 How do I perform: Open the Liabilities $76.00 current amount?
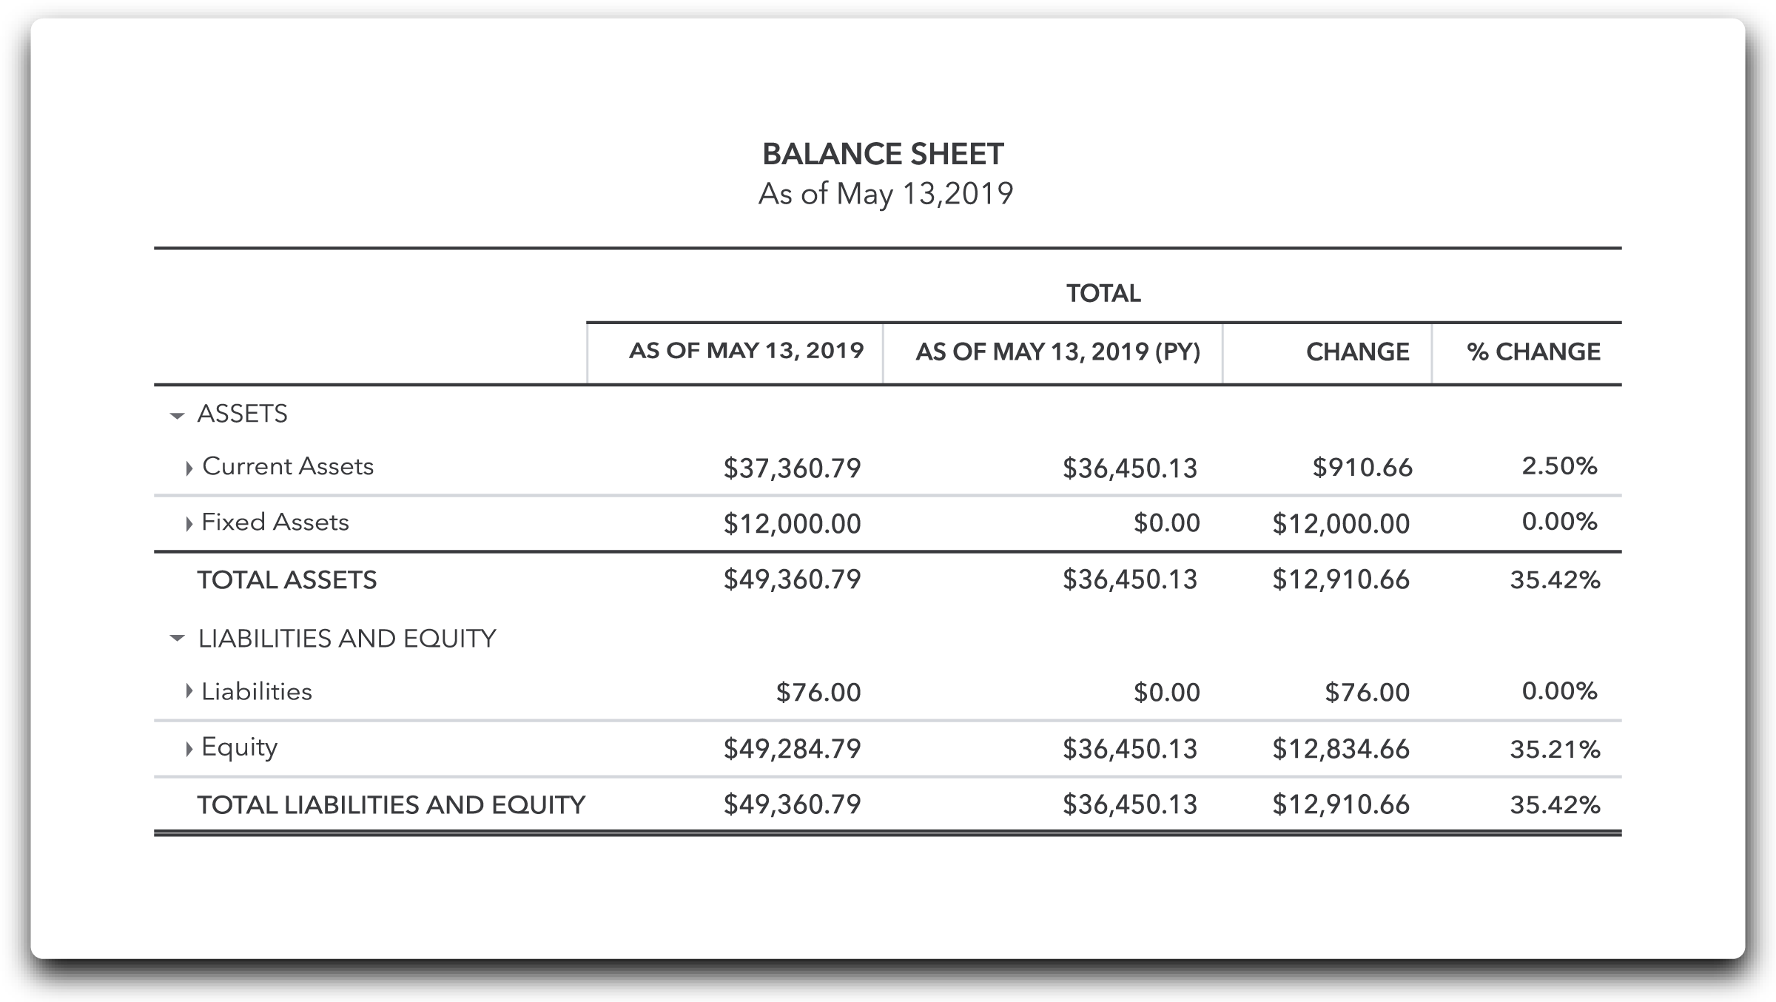[x=818, y=693]
